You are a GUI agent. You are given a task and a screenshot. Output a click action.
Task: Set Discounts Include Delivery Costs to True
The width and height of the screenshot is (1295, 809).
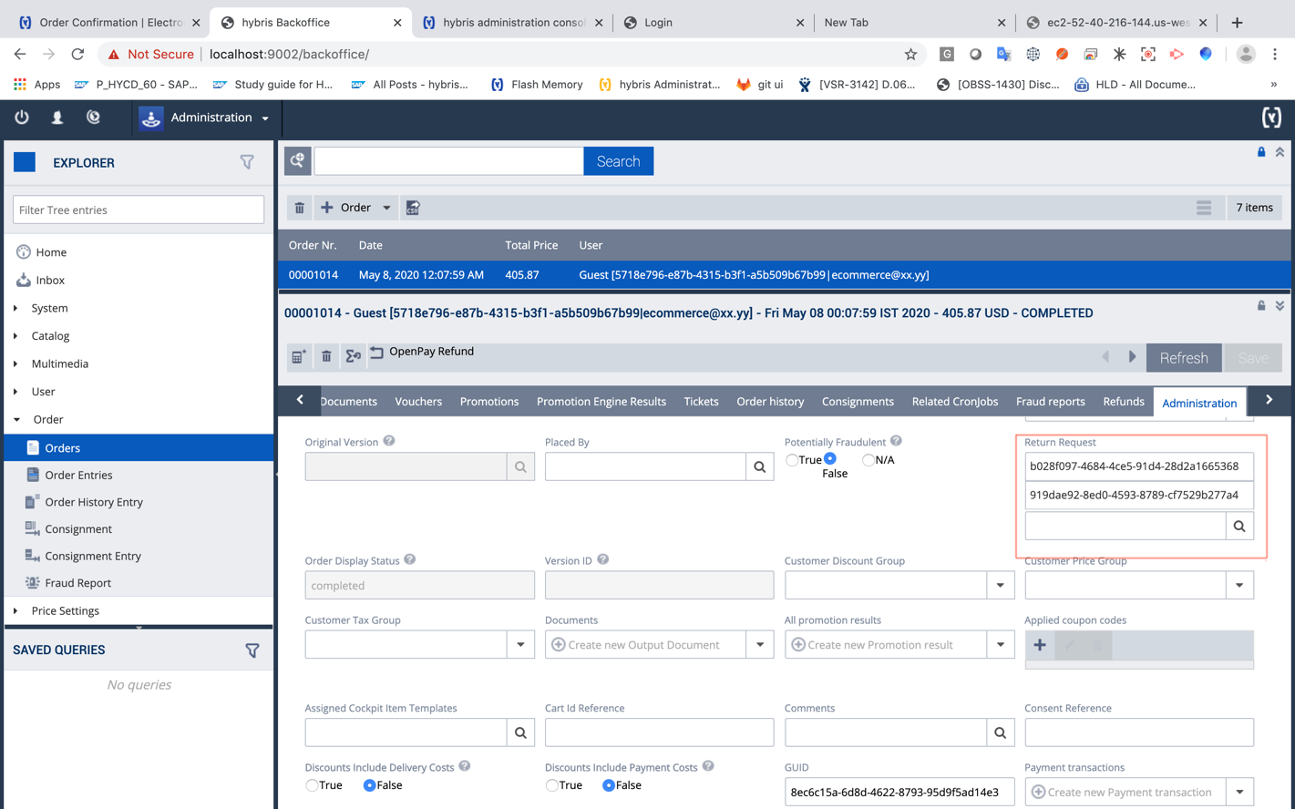tap(313, 785)
